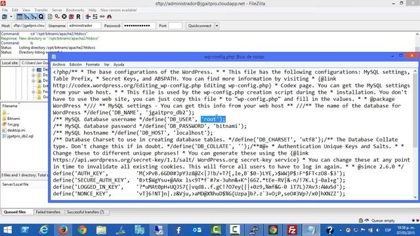Open the Site Manager icon in FileZilla toolbar
The image size is (420, 236).
(5, 16)
